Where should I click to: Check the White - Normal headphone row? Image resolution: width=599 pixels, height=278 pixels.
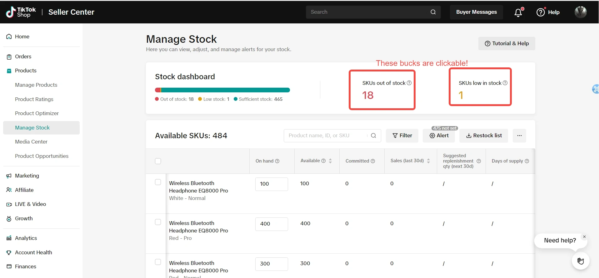point(158,182)
